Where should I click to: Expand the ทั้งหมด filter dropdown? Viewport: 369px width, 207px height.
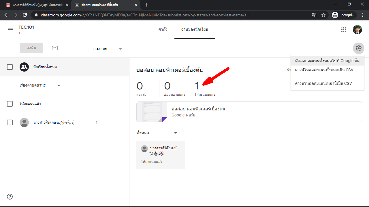coord(157,133)
